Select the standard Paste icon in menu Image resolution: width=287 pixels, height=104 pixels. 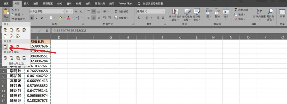pyautogui.click(x=6, y=30)
